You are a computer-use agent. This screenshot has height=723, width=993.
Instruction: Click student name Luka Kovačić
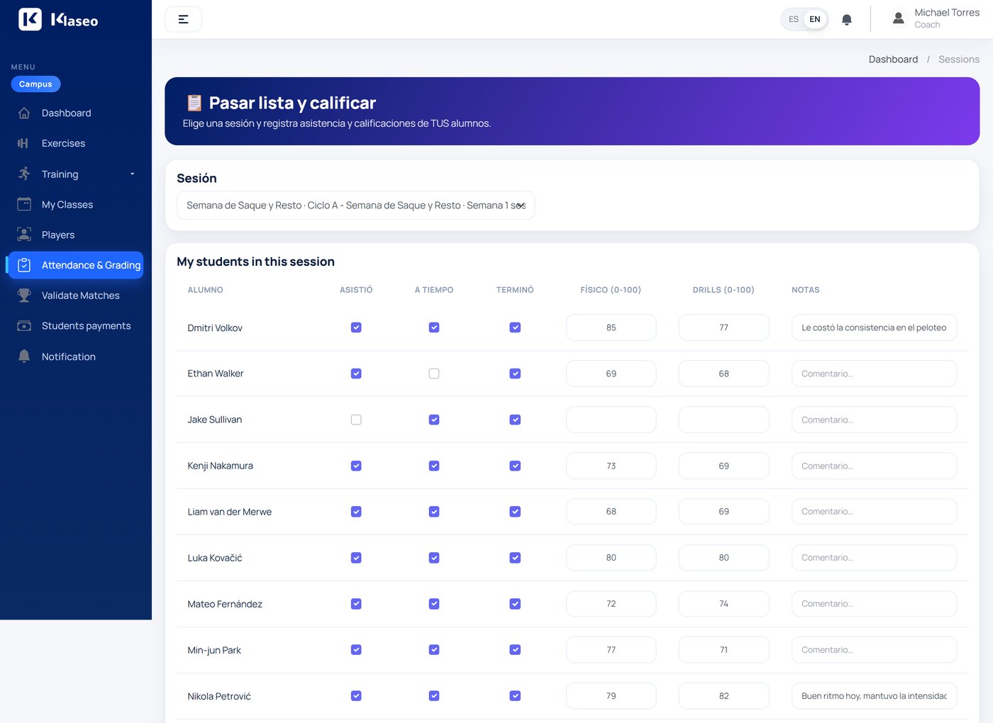click(x=215, y=558)
